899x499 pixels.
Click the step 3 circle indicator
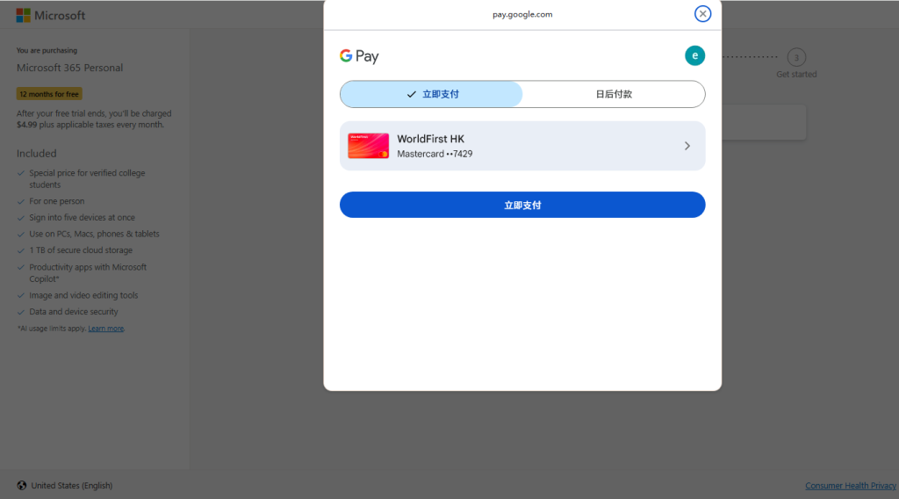coord(796,57)
